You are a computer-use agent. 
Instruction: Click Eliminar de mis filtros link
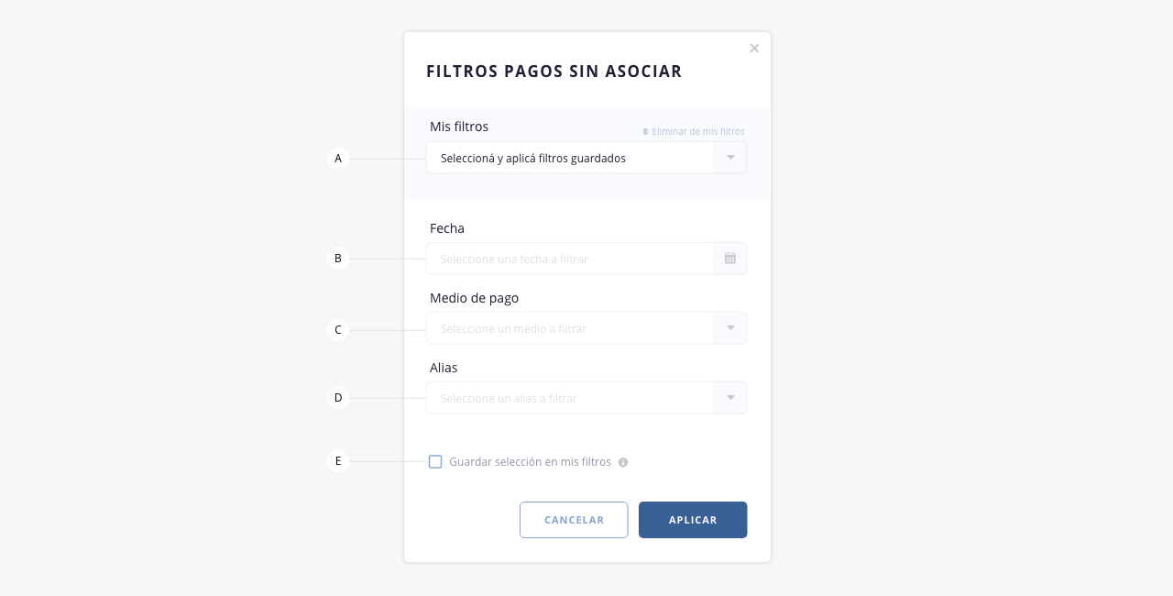tap(698, 132)
